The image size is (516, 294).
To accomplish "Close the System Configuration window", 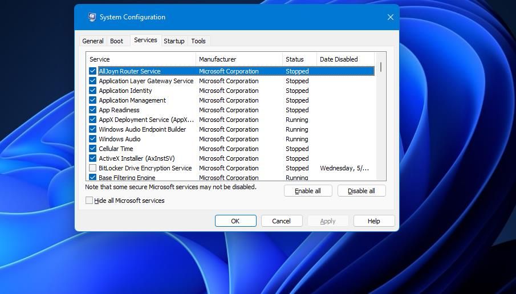I will pos(391,17).
